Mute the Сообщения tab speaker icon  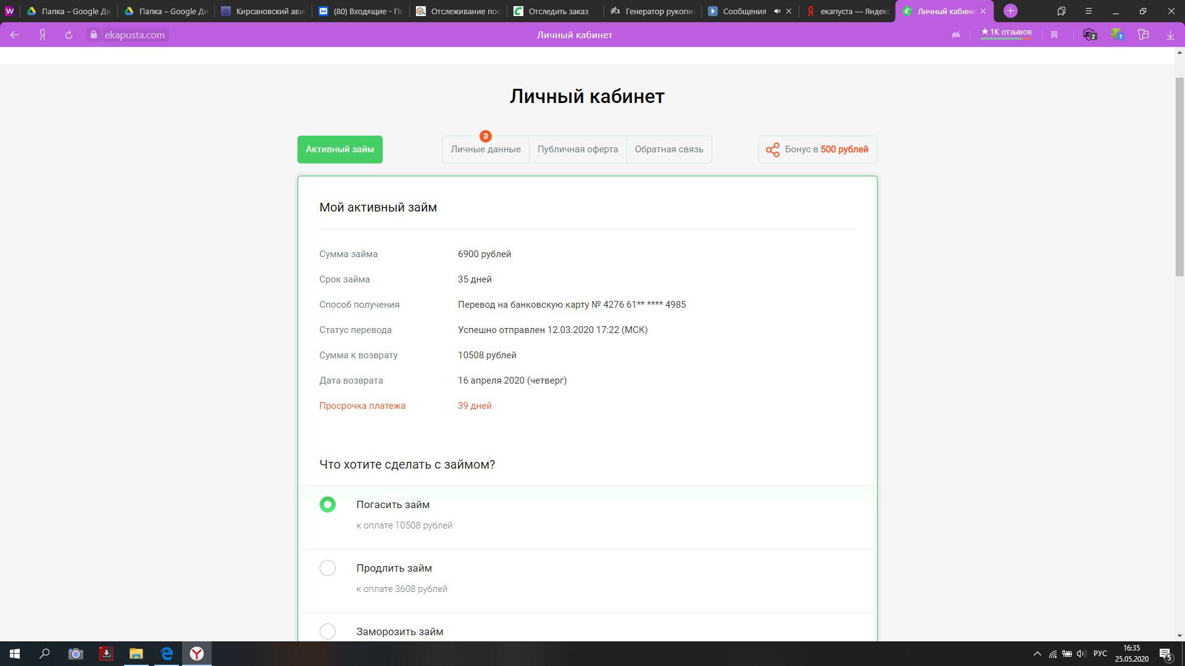[777, 11]
